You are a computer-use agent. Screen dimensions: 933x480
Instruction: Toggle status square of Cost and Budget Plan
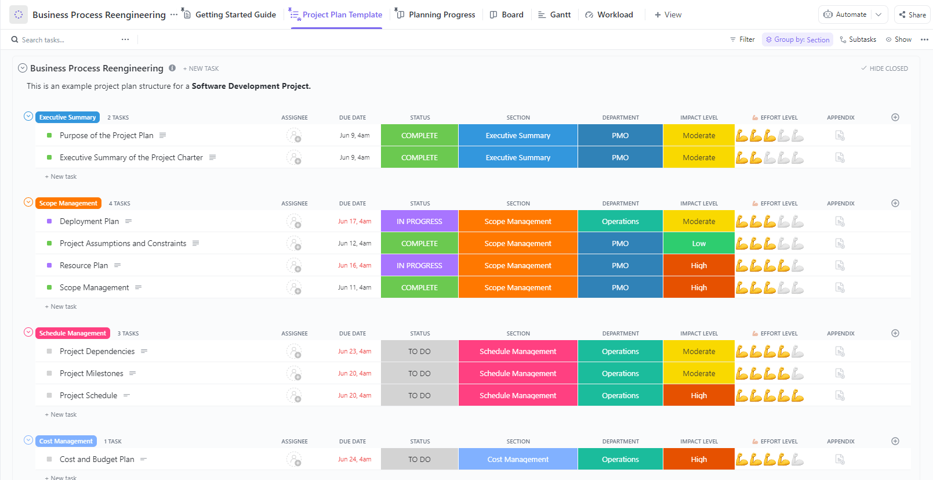pos(49,460)
